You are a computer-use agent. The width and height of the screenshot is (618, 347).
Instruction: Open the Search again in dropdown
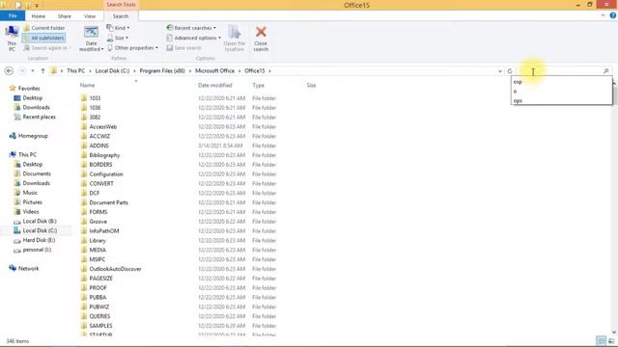[x=47, y=48]
